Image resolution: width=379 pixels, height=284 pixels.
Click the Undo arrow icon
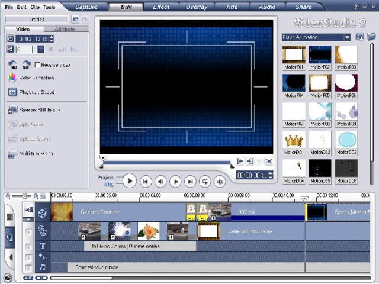click(75, 19)
